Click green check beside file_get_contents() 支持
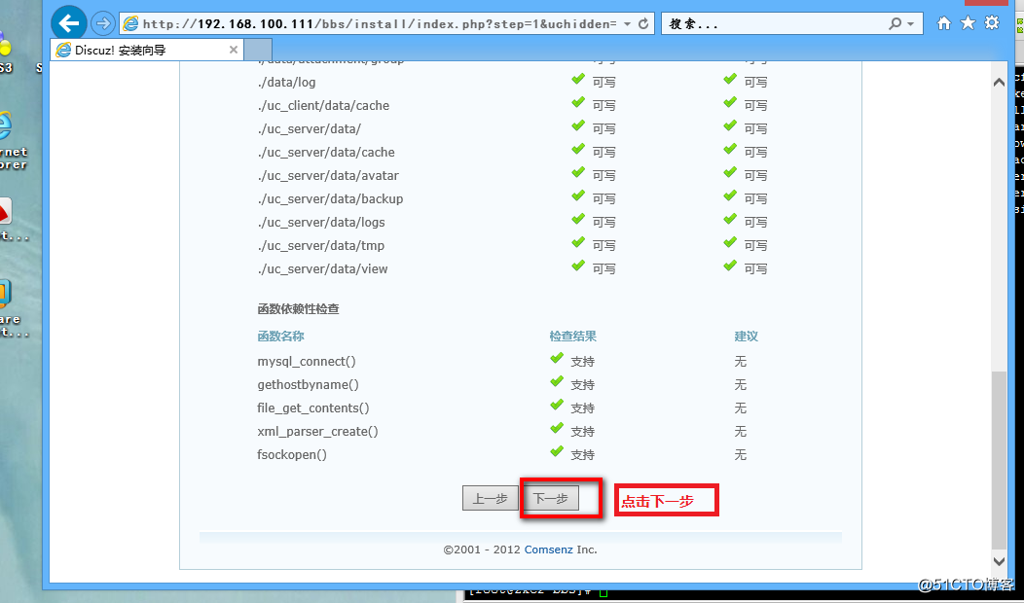The image size is (1024, 603). 557,406
